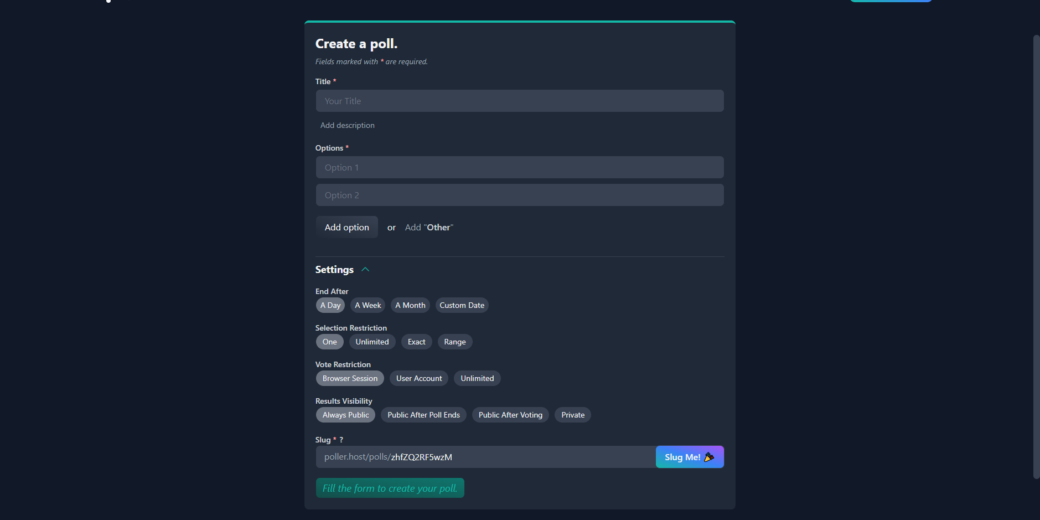Set poll to end after A Week

coord(368,305)
